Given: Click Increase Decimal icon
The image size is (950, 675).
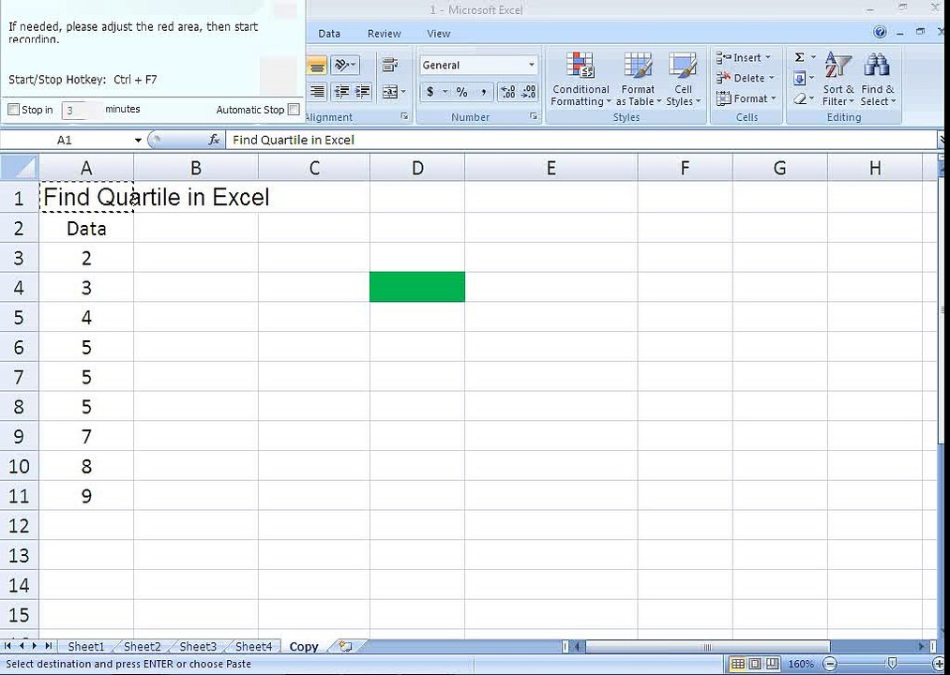Looking at the screenshot, I should coord(507,92).
